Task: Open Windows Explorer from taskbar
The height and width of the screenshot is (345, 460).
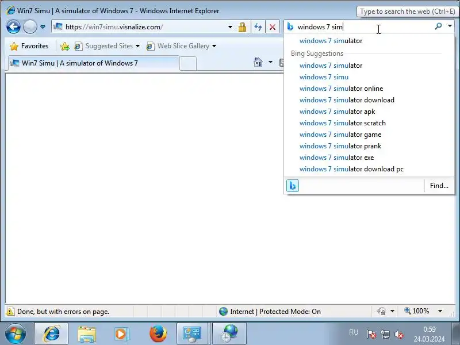Action: (87, 334)
